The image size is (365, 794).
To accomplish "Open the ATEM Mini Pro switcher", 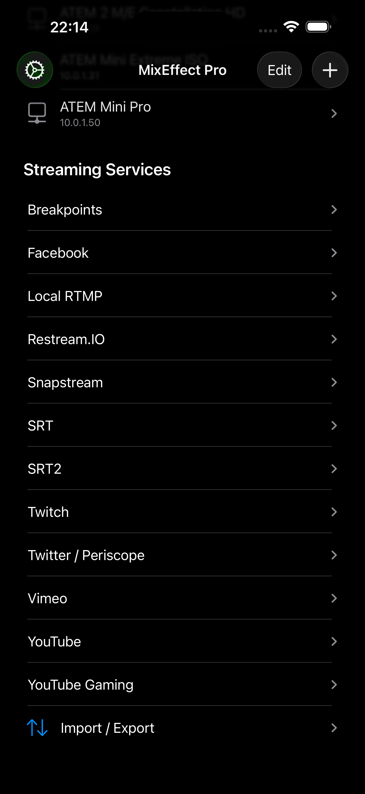I will pos(182,114).
